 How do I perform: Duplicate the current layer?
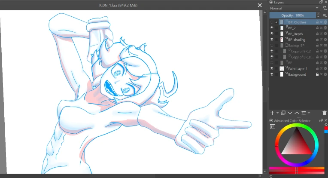coord(283,113)
